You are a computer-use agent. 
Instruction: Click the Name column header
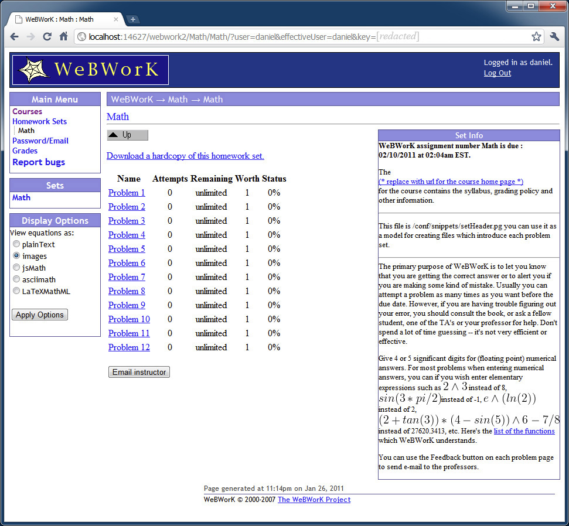click(128, 179)
